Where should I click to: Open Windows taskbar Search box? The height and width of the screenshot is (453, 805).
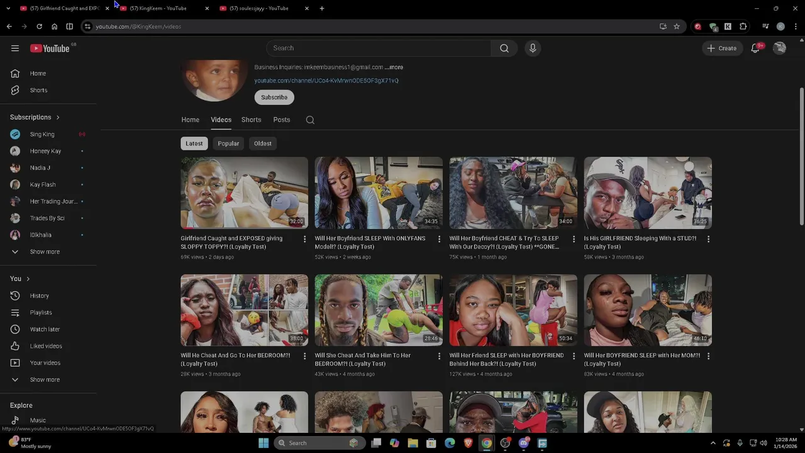(x=319, y=443)
